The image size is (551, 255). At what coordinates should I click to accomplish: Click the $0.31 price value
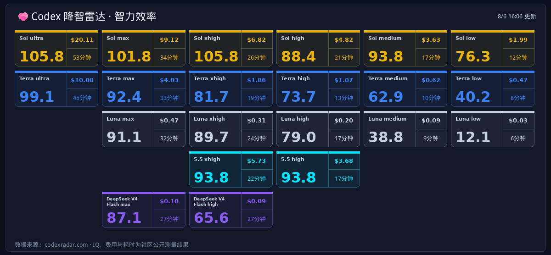pyautogui.click(x=257, y=121)
